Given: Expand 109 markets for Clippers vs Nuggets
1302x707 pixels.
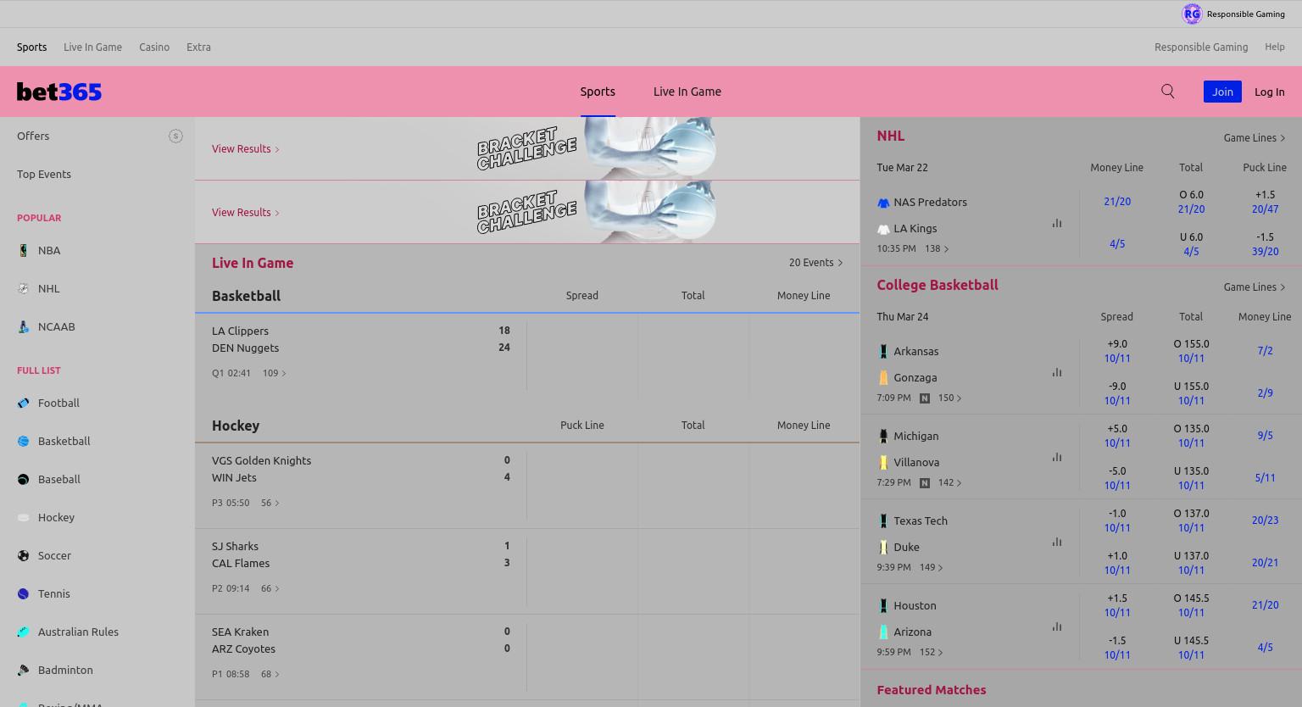Looking at the screenshot, I should point(275,373).
